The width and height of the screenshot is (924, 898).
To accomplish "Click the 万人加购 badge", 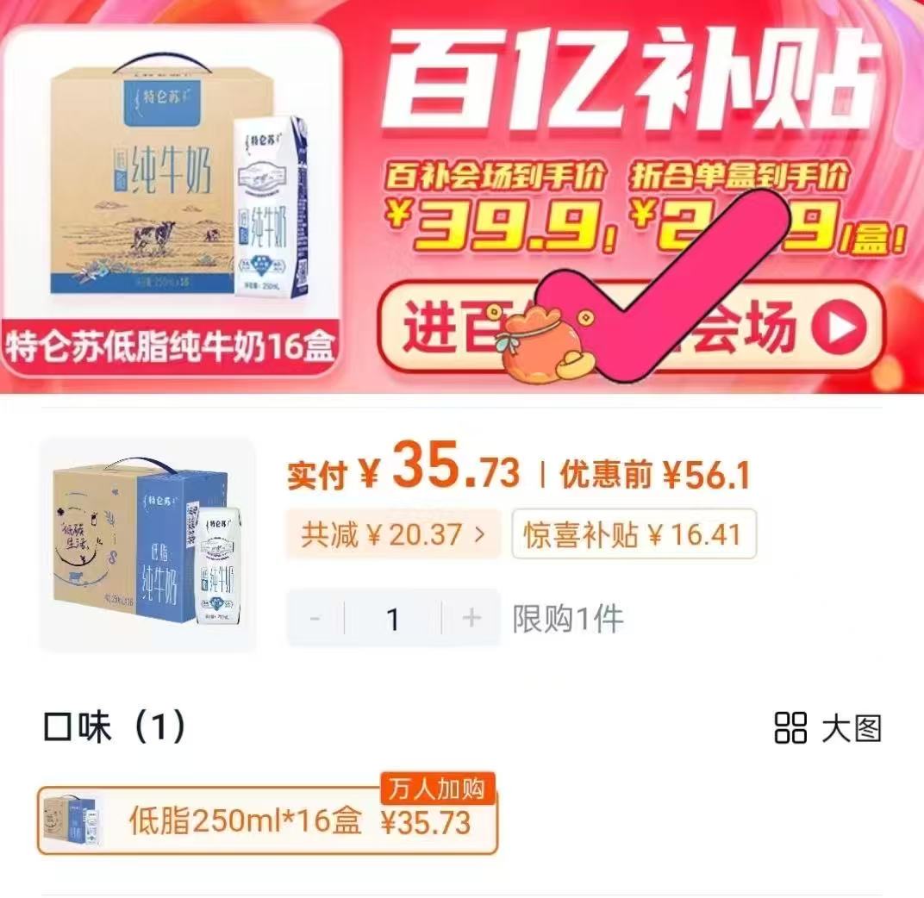I will click(x=437, y=788).
